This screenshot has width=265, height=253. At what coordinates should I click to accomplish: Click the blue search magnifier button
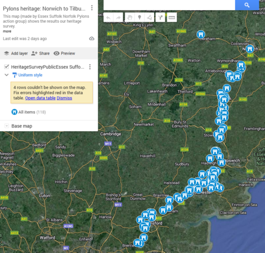(247, 5)
